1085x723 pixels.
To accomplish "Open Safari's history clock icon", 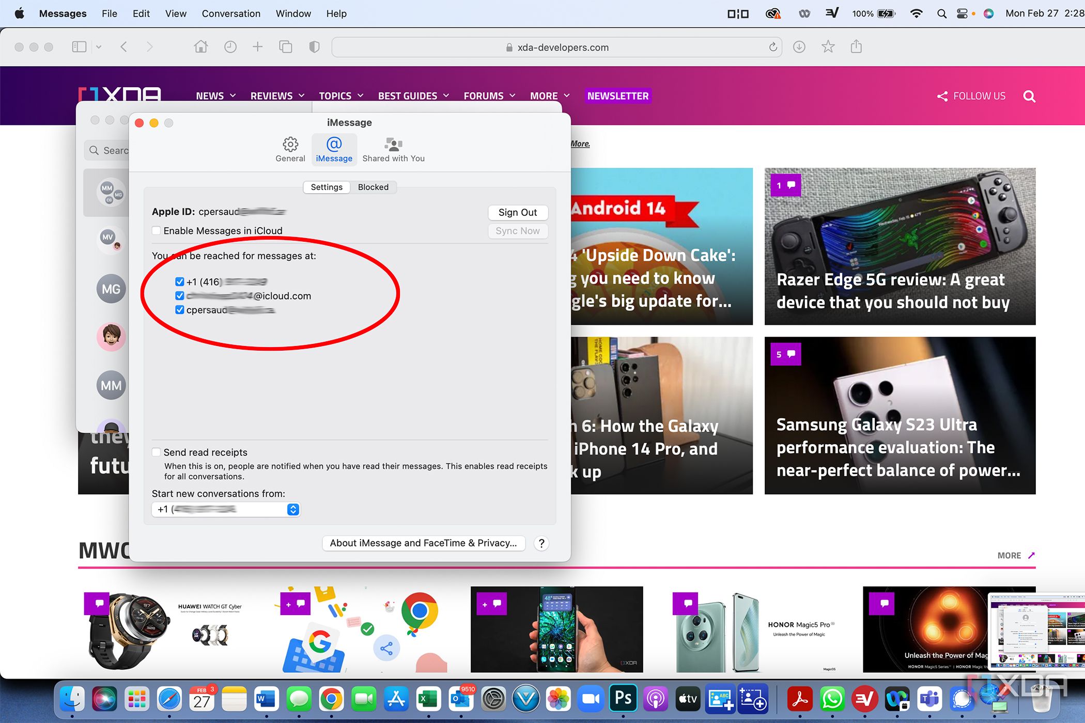I will pos(230,47).
